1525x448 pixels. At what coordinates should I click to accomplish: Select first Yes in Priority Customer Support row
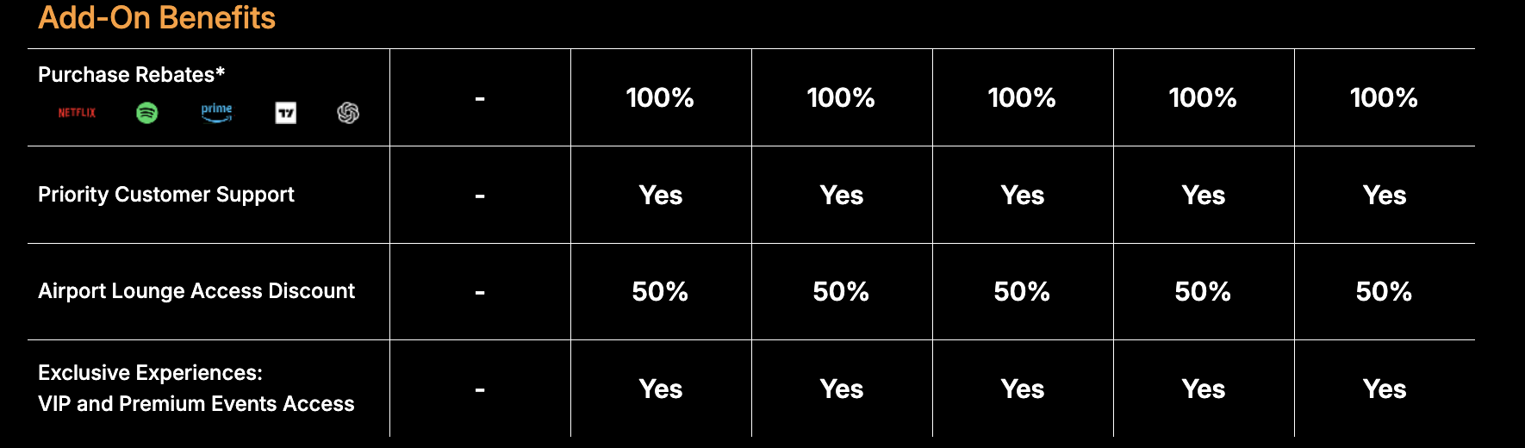point(661,196)
